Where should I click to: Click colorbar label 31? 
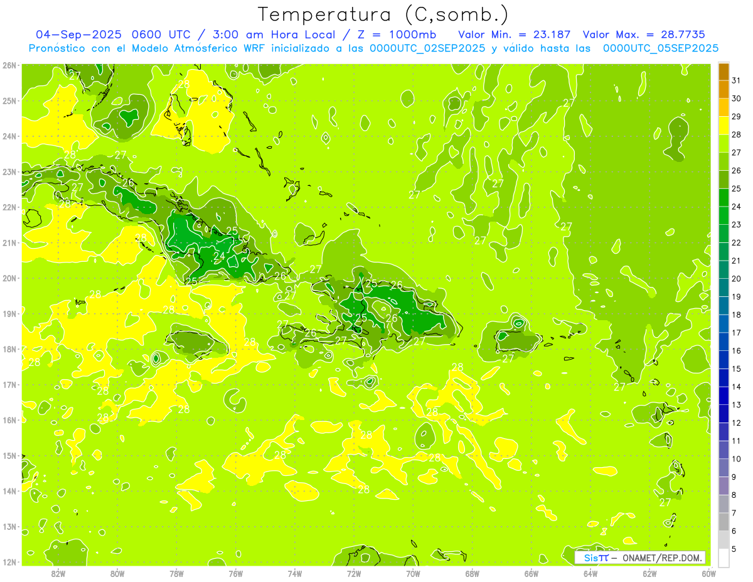click(x=736, y=80)
